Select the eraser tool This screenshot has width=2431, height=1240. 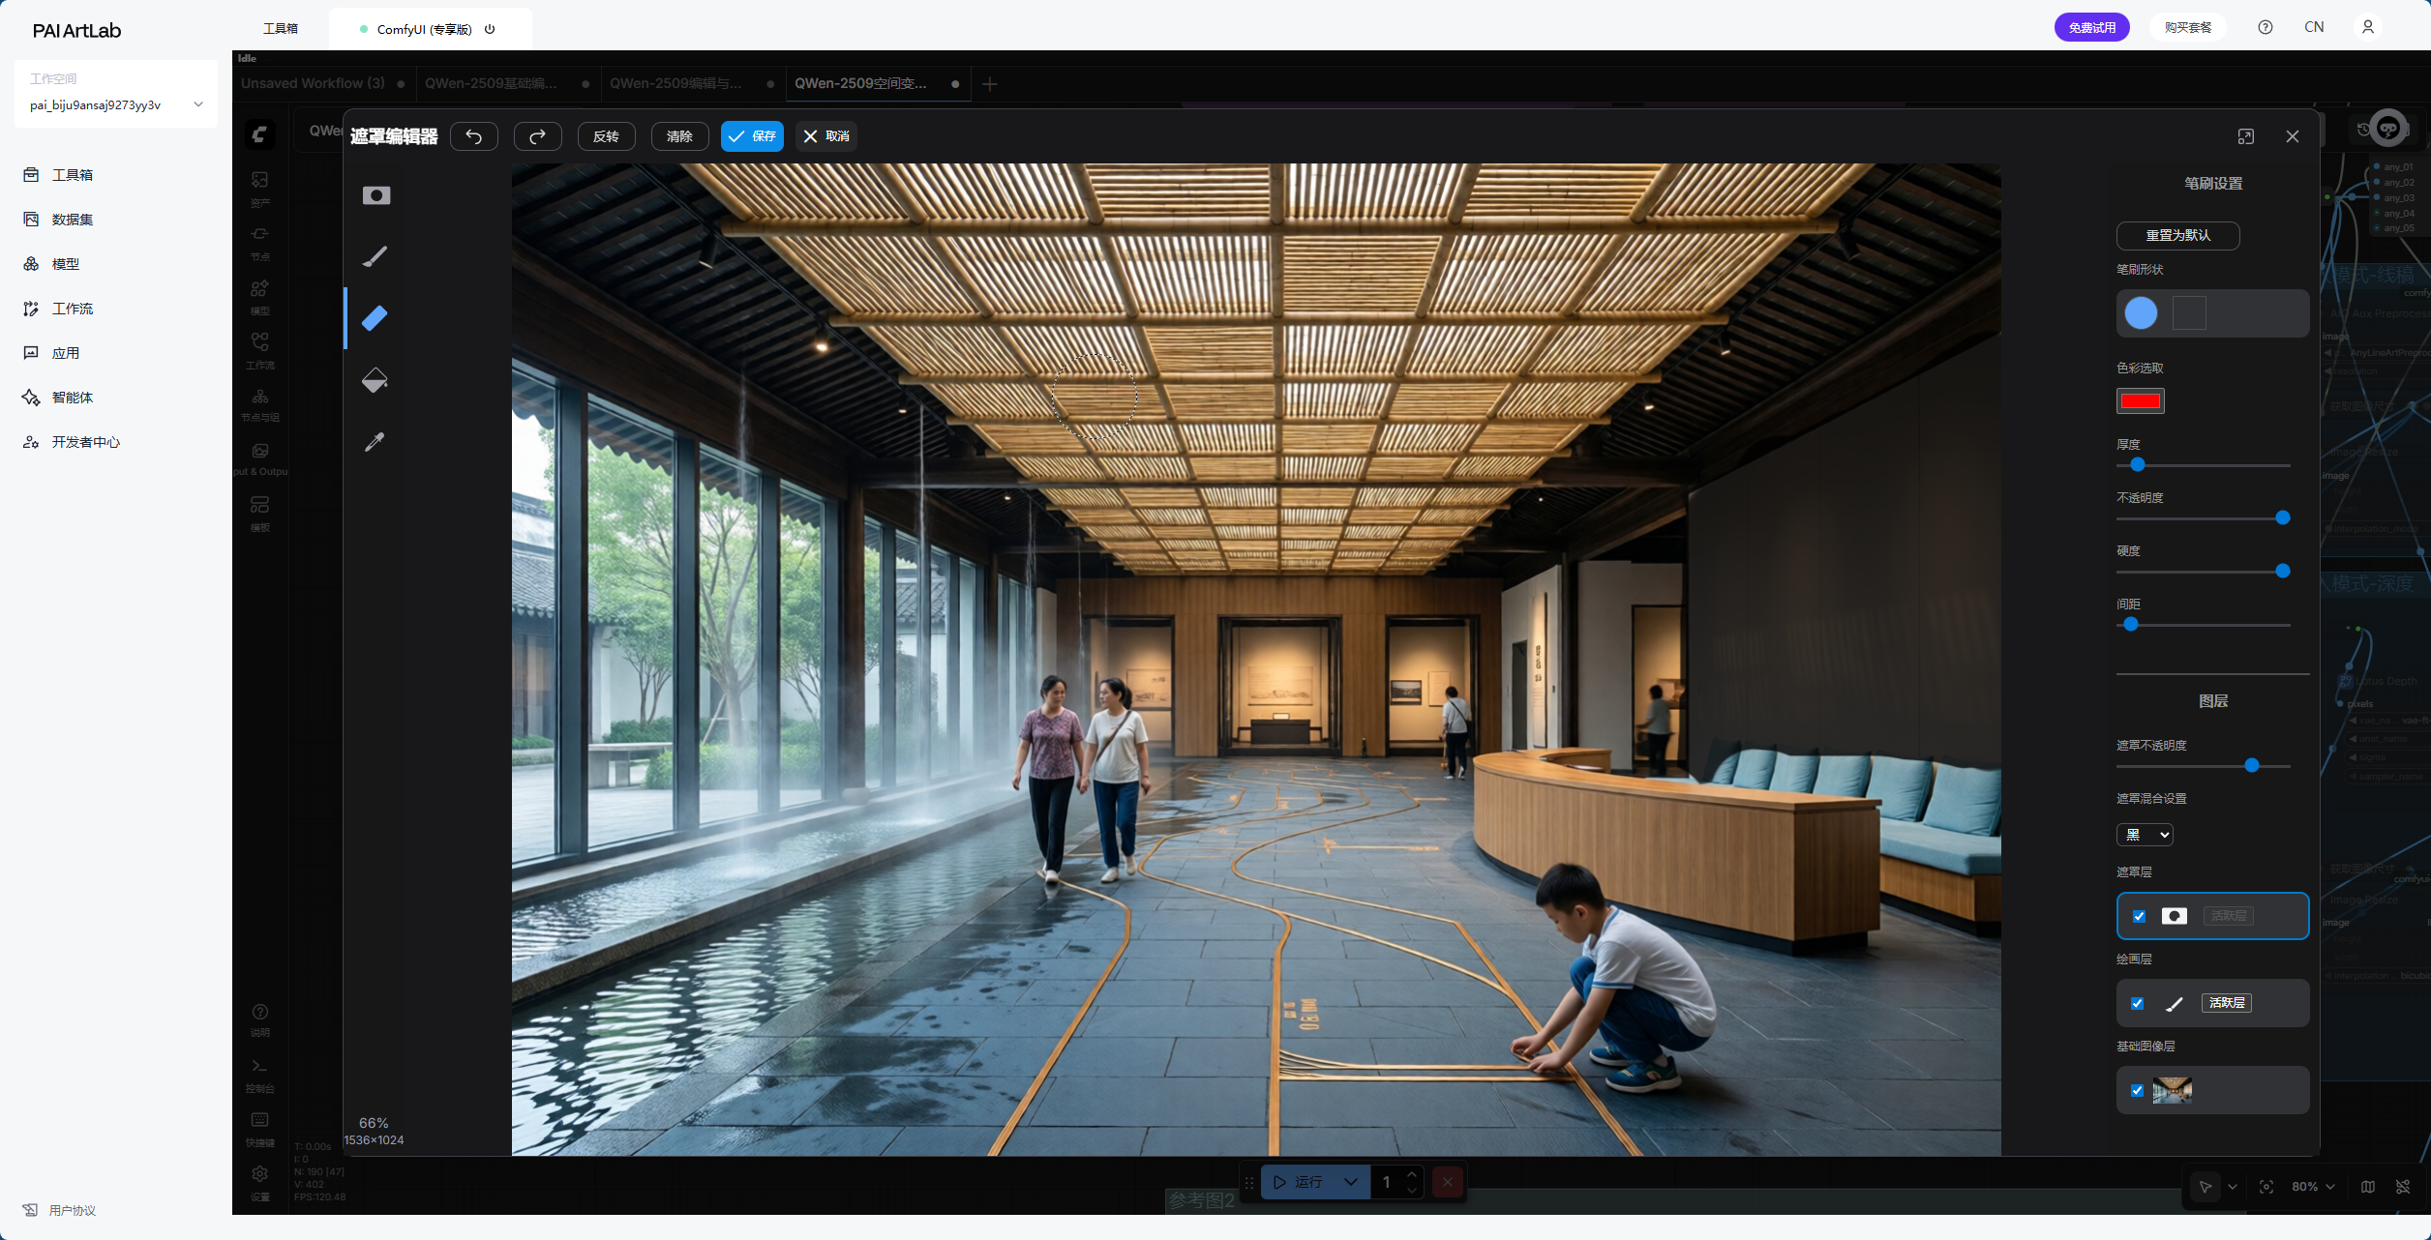[x=375, y=318]
